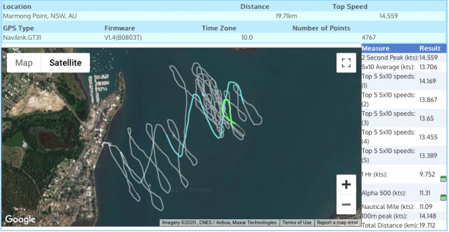Viewport: 449px width, 232px height.
Task: Select the 100m peak row
Action: coord(403,216)
